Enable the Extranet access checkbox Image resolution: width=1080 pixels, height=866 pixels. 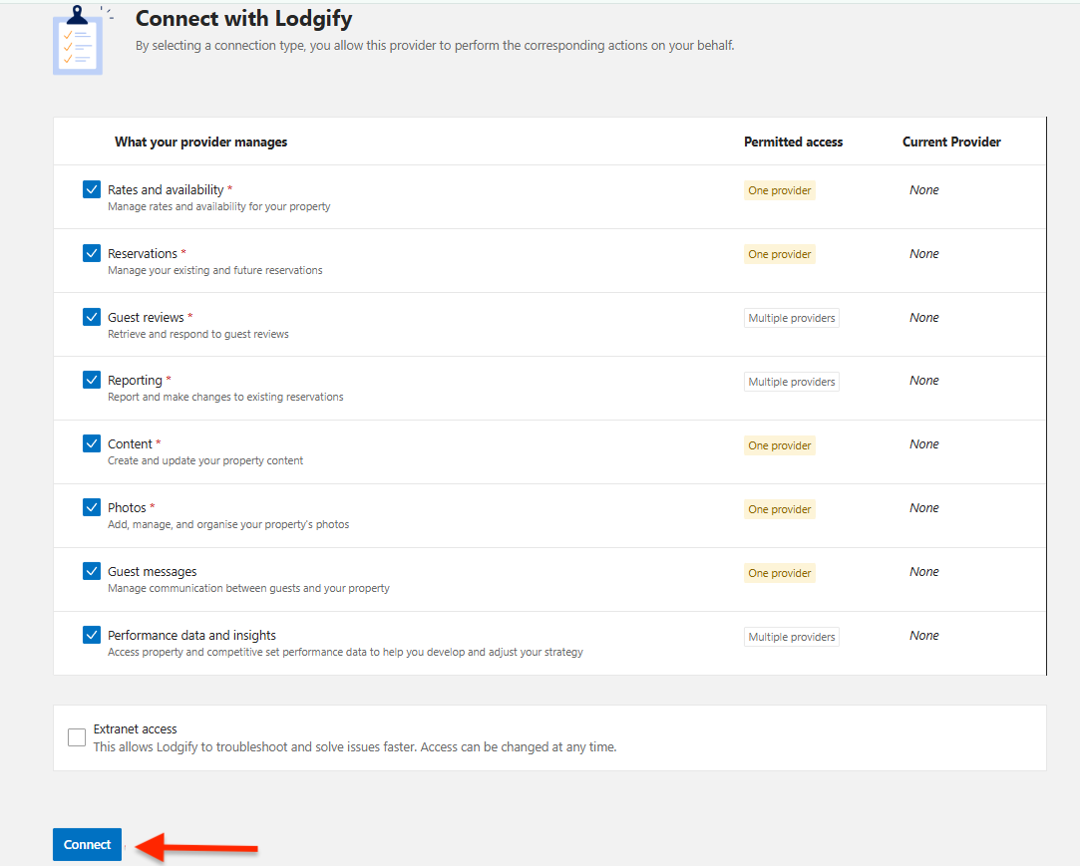point(77,737)
